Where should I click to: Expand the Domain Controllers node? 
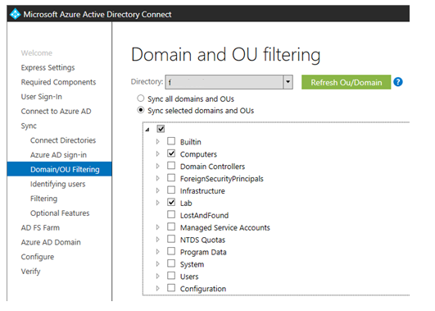tap(158, 166)
